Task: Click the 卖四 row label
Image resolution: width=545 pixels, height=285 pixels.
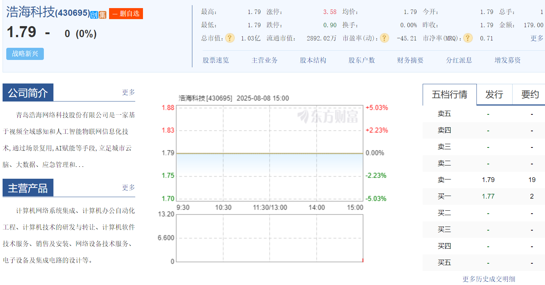Action: pos(444,130)
